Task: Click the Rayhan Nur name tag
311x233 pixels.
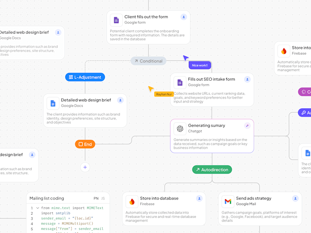Action: pyautogui.click(x=164, y=94)
